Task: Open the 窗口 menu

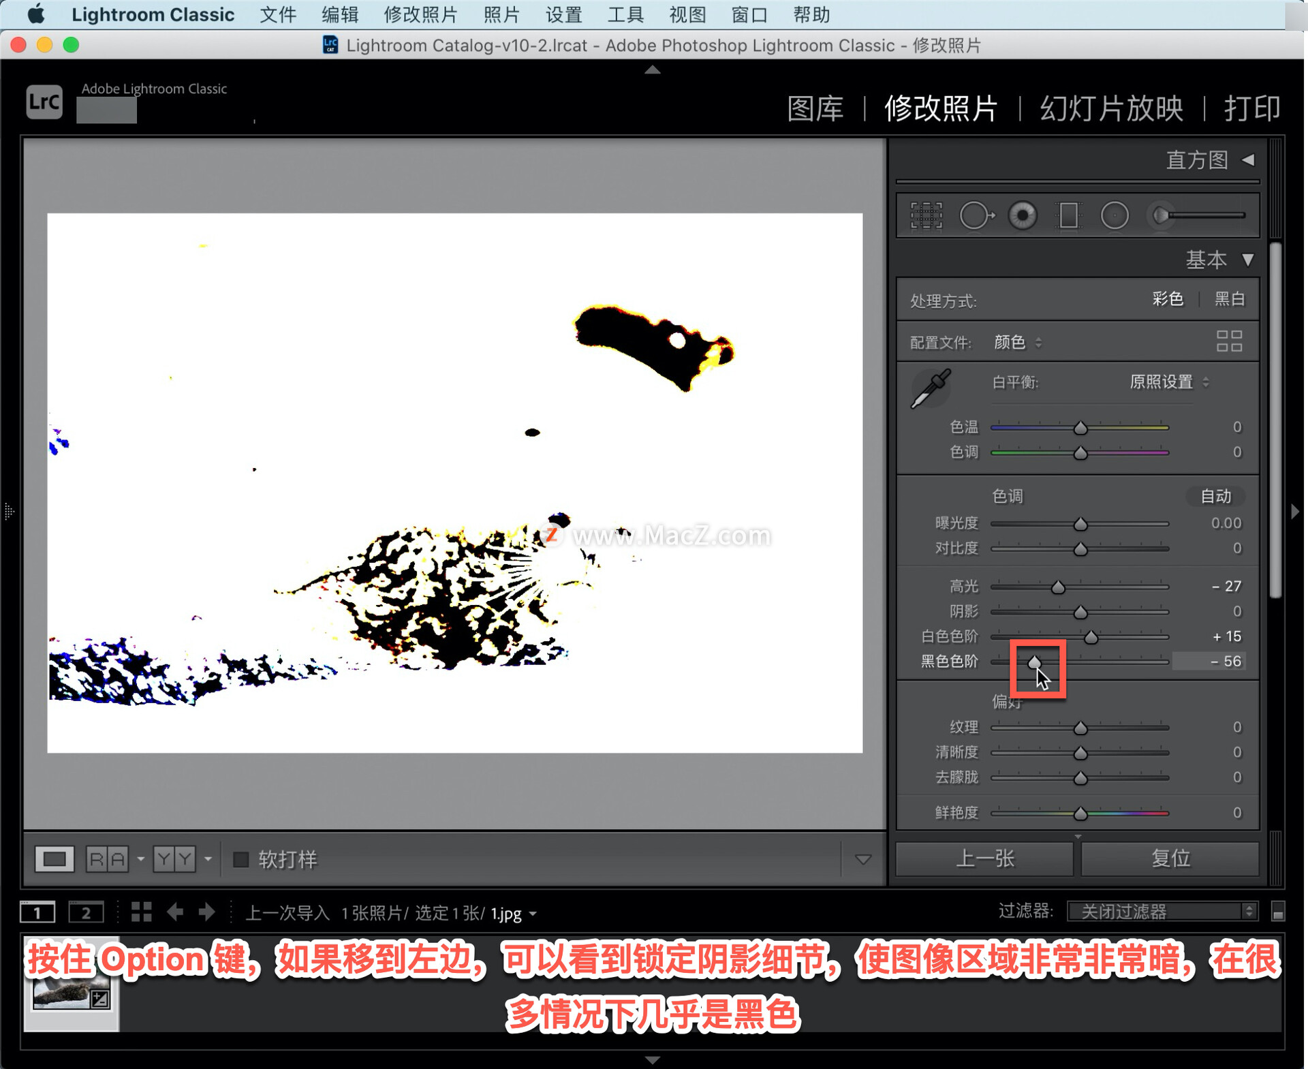Action: (x=750, y=14)
